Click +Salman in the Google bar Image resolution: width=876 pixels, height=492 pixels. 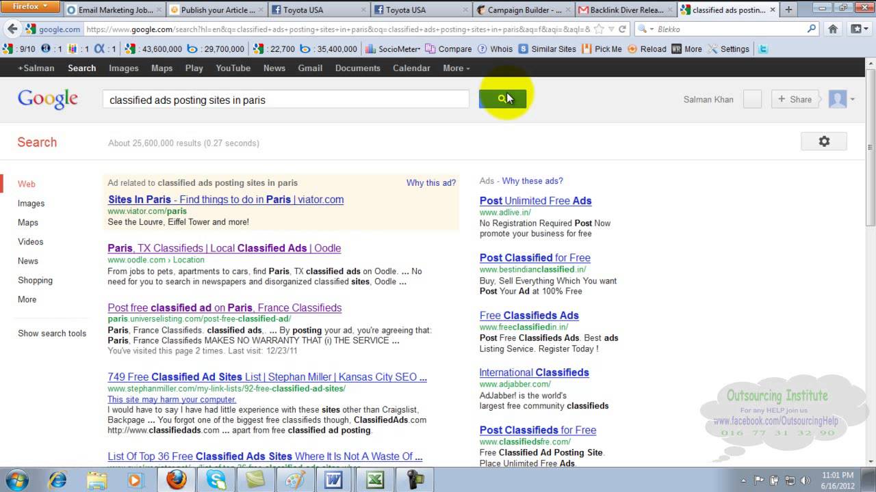pyautogui.click(x=36, y=68)
